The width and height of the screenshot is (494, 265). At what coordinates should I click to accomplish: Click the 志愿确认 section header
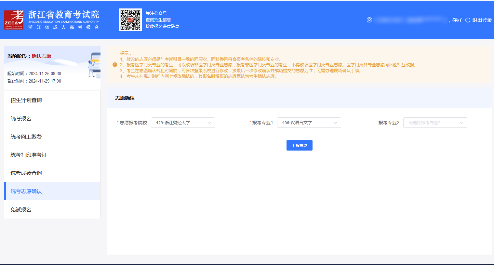click(125, 98)
